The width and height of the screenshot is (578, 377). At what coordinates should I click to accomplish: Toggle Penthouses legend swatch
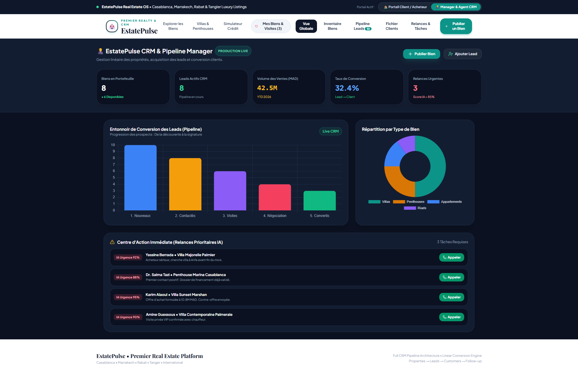pos(399,202)
